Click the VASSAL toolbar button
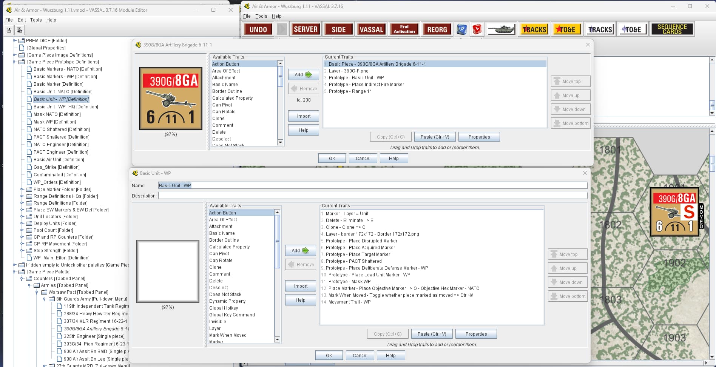 pos(371,29)
